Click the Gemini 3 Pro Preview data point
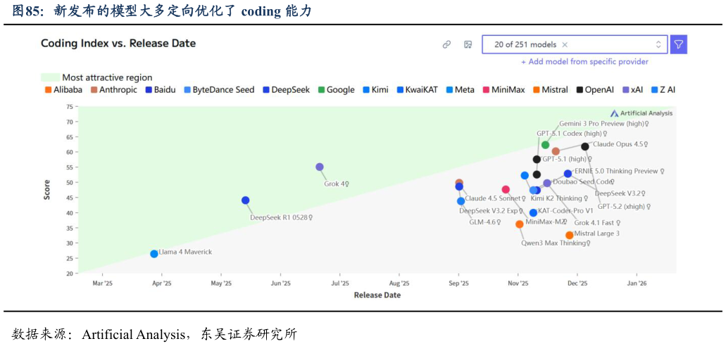The height and width of the screenshot is (346, 726). (545, 145)
